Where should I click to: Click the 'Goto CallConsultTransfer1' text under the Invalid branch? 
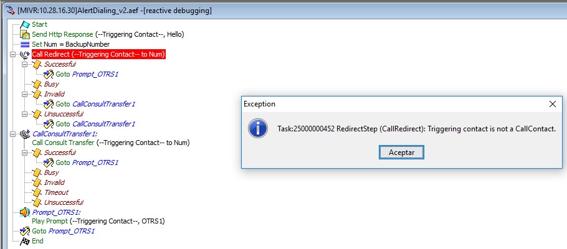tap(95, 104)
